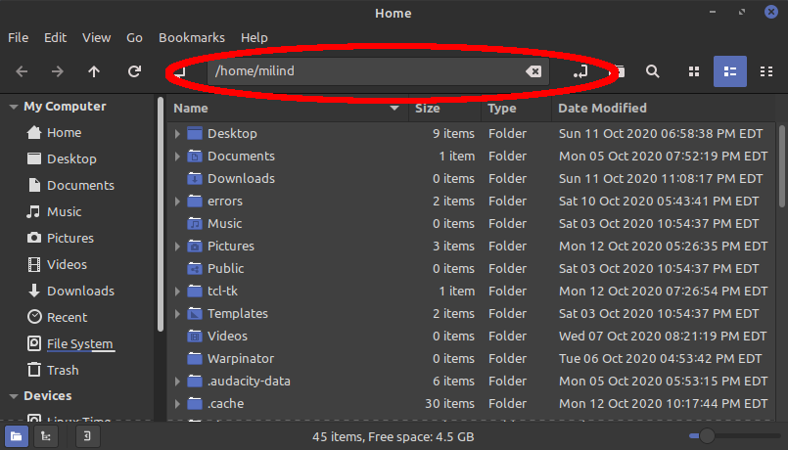Screen dimensions: 788x450
Task: Expand the Desktop folder row
Action: (x=177, y=134)
